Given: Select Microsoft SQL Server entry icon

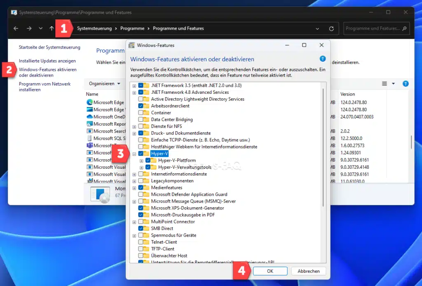Looking at the screenshot, I should click(89, 138).
